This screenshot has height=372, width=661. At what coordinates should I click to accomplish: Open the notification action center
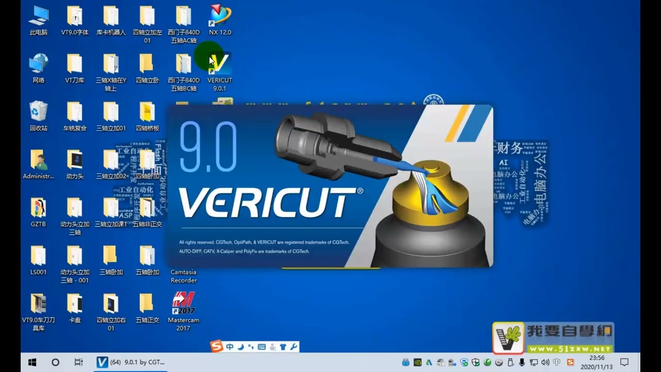tap(624, 362)
